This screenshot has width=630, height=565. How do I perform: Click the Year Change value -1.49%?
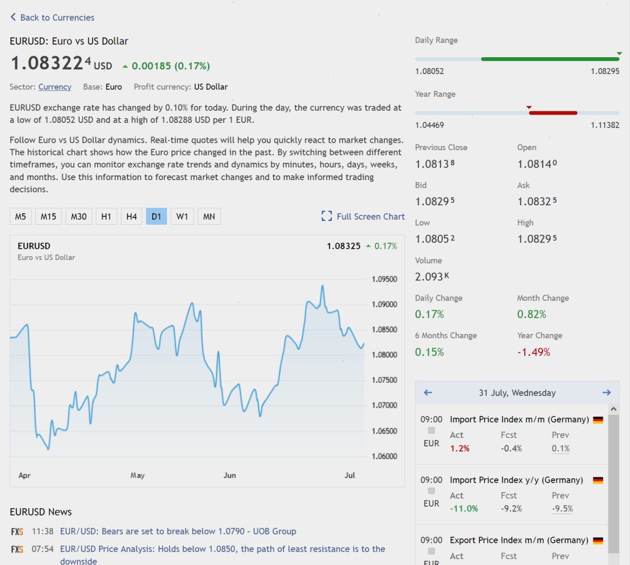(533, 352)
